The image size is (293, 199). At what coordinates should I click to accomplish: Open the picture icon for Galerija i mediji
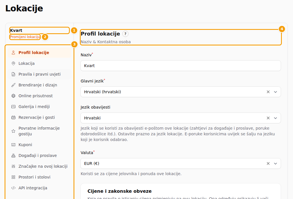click(x=13, y=107)
